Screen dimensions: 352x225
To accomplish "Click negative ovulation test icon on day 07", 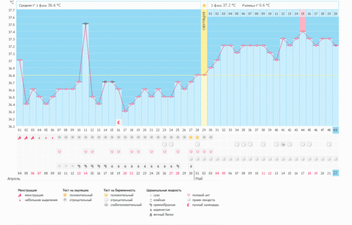I will point(59,138).
